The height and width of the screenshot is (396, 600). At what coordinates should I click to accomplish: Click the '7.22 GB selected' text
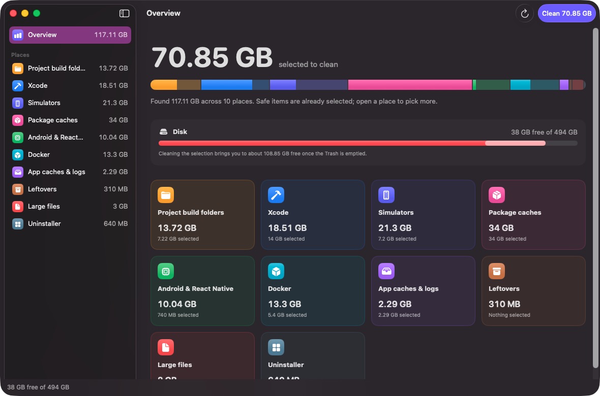tap(178, 239)
